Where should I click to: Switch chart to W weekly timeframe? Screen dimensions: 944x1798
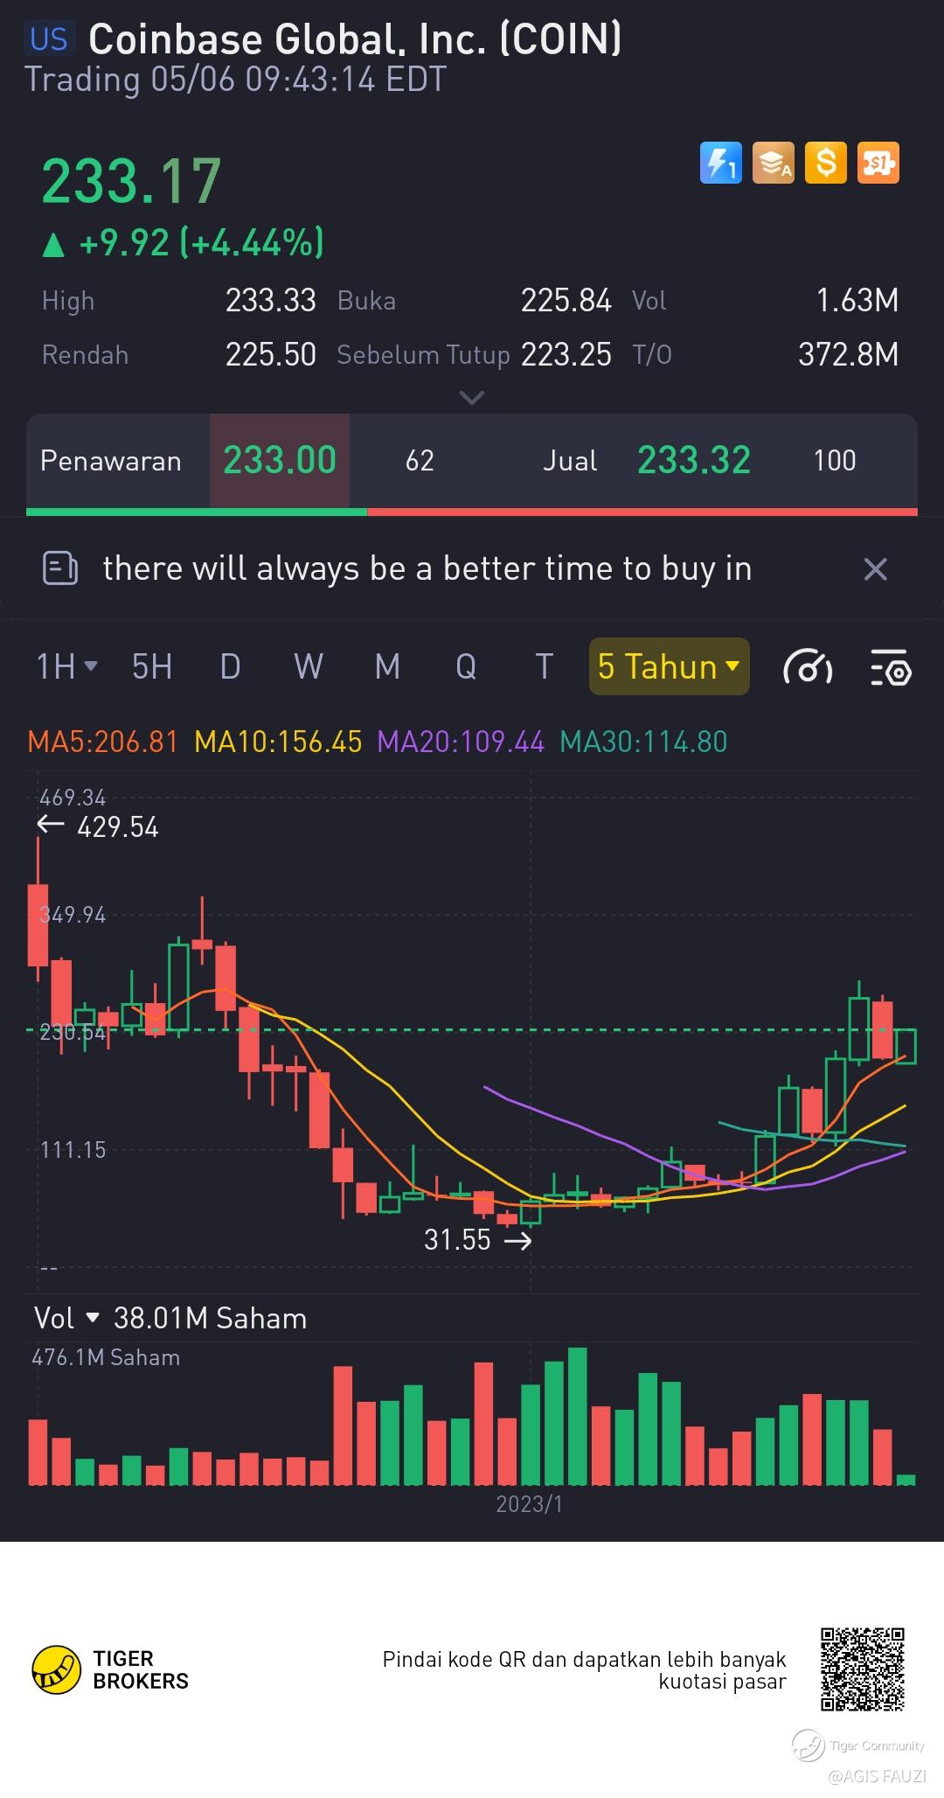[x=309, y=666]
